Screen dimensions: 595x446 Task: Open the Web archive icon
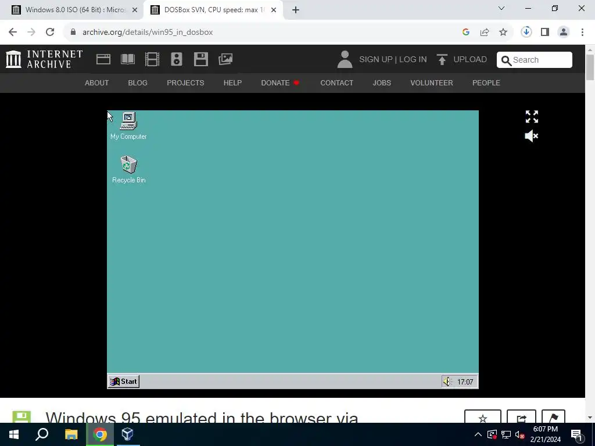click(103, 59)
